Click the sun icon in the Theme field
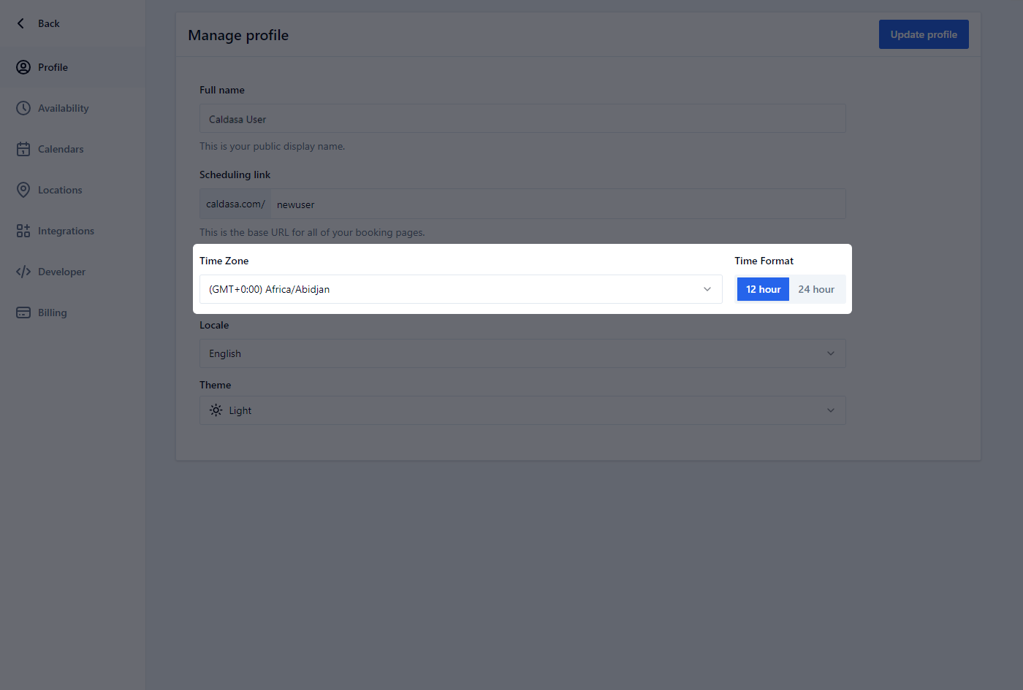This screenshot has height=690, width=1023. pos(215,410)
